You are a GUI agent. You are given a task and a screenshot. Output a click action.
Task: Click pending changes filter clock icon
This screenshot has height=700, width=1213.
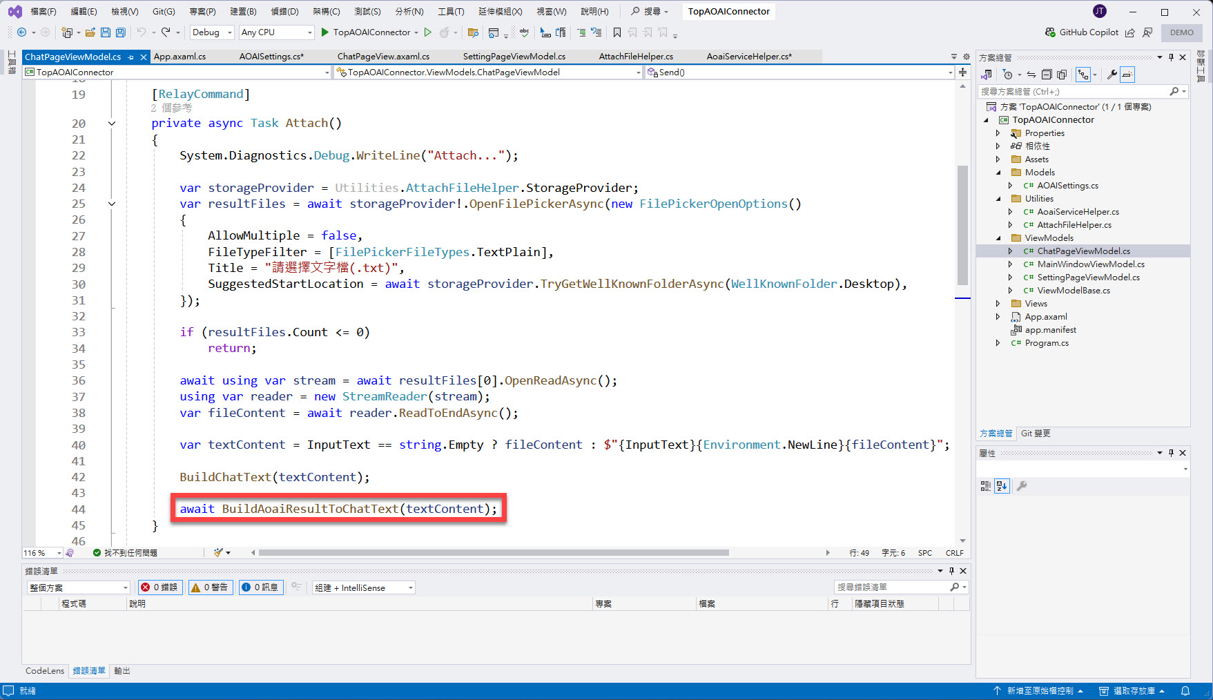[1009, 75]
